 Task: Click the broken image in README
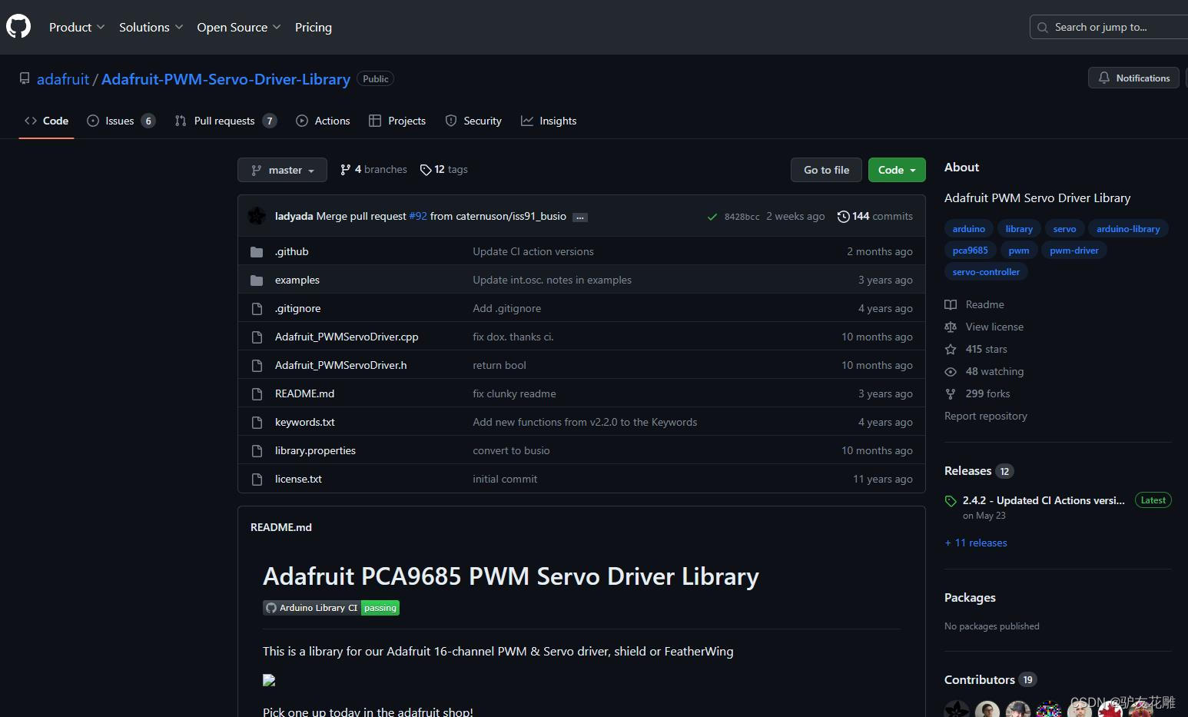tap(269, 680)
